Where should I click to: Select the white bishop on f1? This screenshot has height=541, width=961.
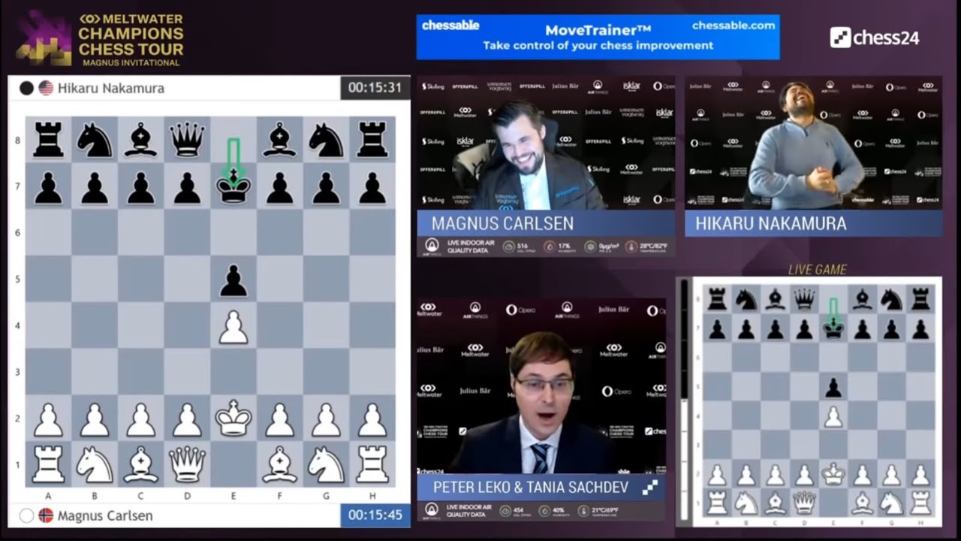coord(279,466)
